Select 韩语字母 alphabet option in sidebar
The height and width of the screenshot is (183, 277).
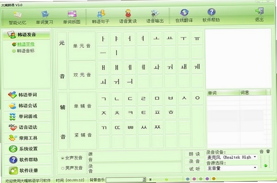tap(26, 44)
